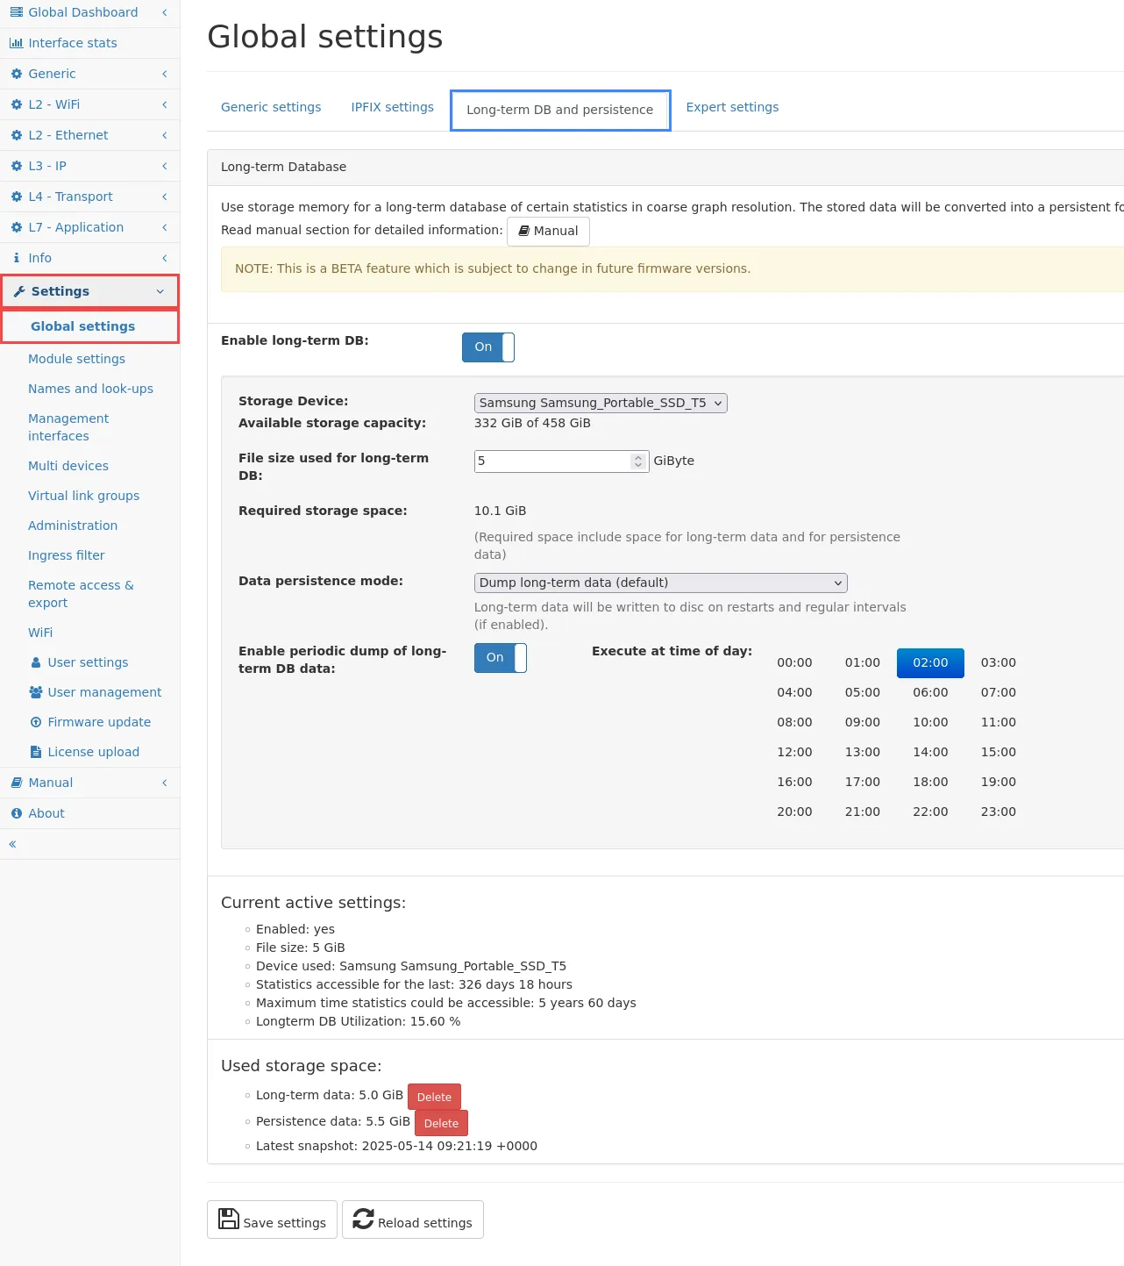Click the User management users icon
This screenshot has width=1124, height=1266.
[x=35, y=692]
